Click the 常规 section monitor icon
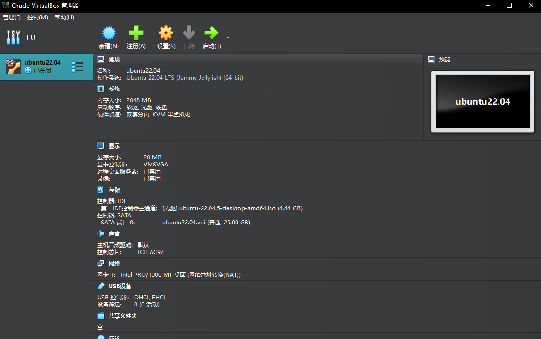 (101, 59)
